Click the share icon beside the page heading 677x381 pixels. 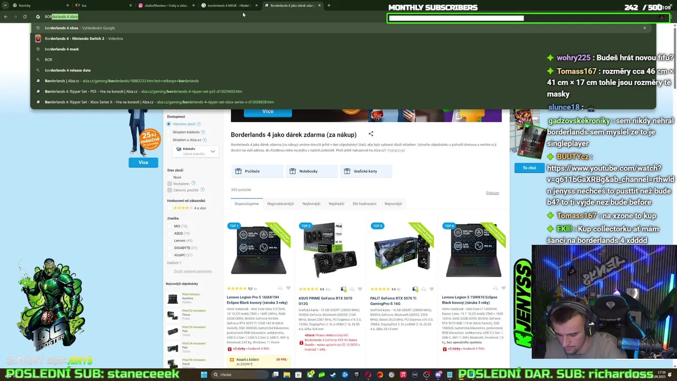tap(371, 134)
